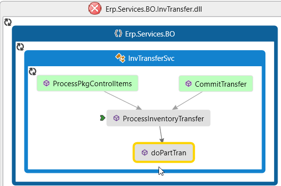
Task: Click the namespace braces icon beside Erp.Services.BO
Action: coord(118,34)
